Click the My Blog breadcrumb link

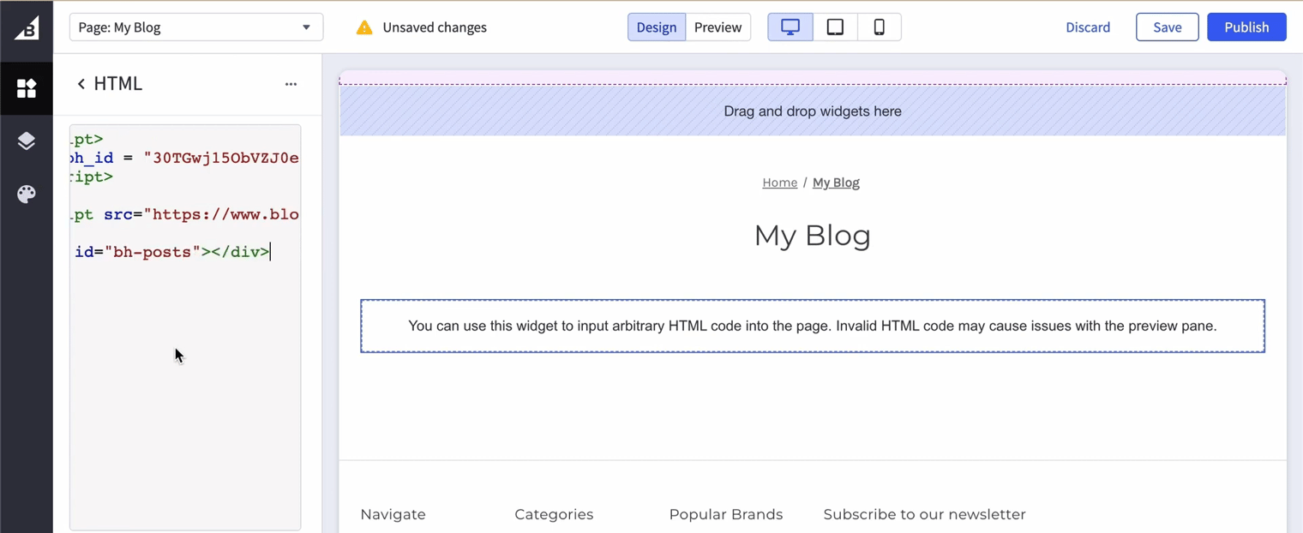(x=836, y=183)
